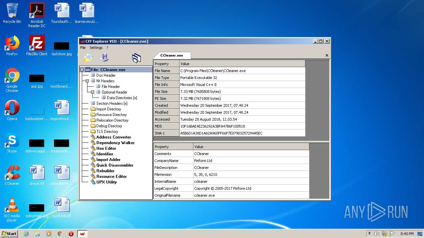Select the MD5 hash value

(x=242, y=126)
